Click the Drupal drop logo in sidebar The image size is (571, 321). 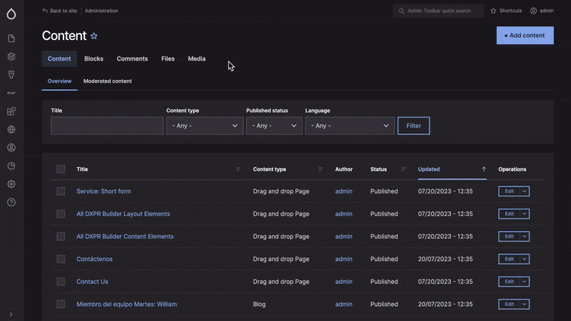pyautogui.click(x=11, y=14)
